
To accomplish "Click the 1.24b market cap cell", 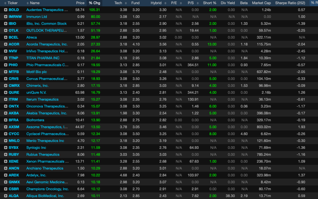I will pos(266,10).
